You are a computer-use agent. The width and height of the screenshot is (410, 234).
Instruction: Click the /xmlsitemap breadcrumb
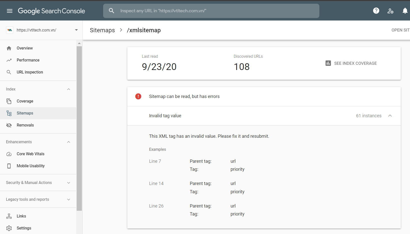(144, 30)
